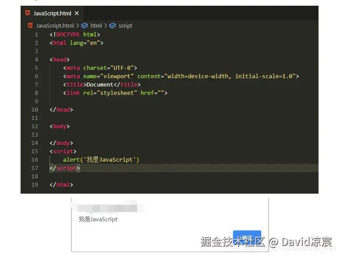Click the closing </head> tag
The image size is (340, 256).
(61, 109)
